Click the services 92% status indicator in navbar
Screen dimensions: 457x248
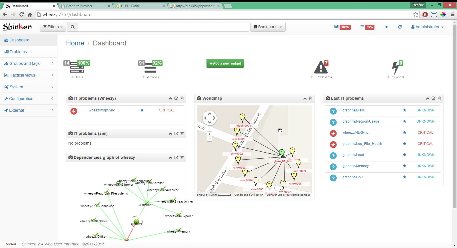coord(367,27)
